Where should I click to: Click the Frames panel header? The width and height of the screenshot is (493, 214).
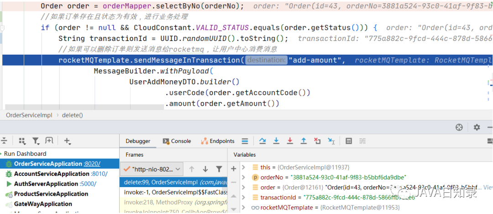tap(134, 155)
